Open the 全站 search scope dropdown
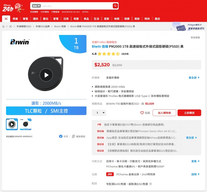This screenshot has width=207, height=192. click(36, 6)
